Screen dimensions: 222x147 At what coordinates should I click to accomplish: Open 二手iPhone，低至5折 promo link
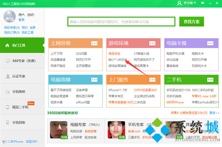(23, 141)
